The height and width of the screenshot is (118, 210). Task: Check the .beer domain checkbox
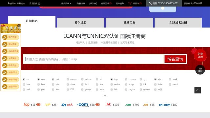[x=39, y=85]
